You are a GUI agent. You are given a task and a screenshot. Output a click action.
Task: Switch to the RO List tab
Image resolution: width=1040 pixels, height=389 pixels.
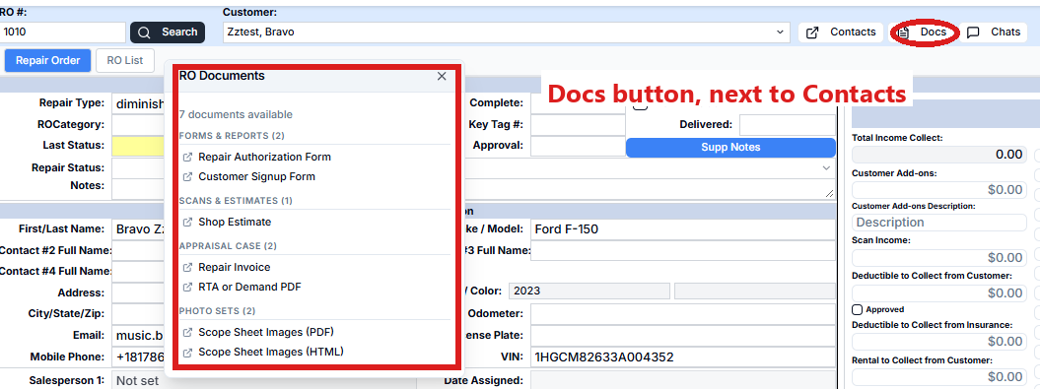[124, 60]
